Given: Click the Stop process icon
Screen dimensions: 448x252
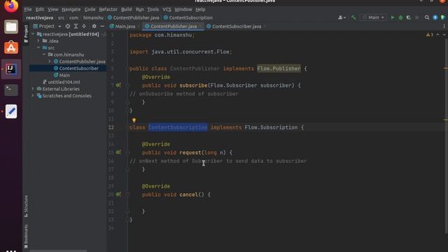Looking at the screenshot, I should tap(417, 17).
